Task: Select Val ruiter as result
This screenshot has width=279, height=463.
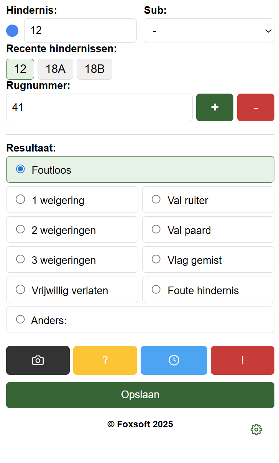Action: tap(156, 199)
